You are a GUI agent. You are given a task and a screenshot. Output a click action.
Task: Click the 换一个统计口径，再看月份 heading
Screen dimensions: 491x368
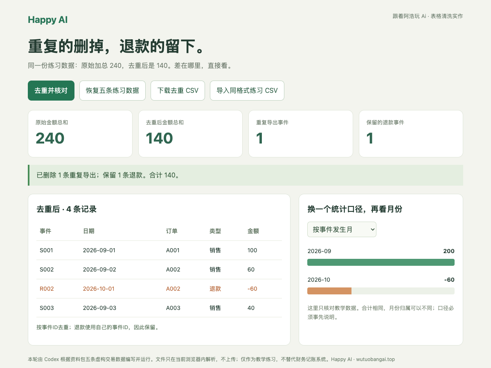[x=355, y=209]
